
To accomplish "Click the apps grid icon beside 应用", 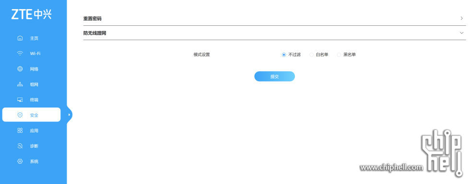I will (20, 130).
